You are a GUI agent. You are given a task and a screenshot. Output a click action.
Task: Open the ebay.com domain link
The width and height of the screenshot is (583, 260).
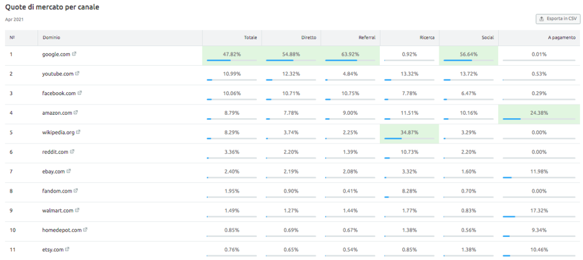coord(54,172)
